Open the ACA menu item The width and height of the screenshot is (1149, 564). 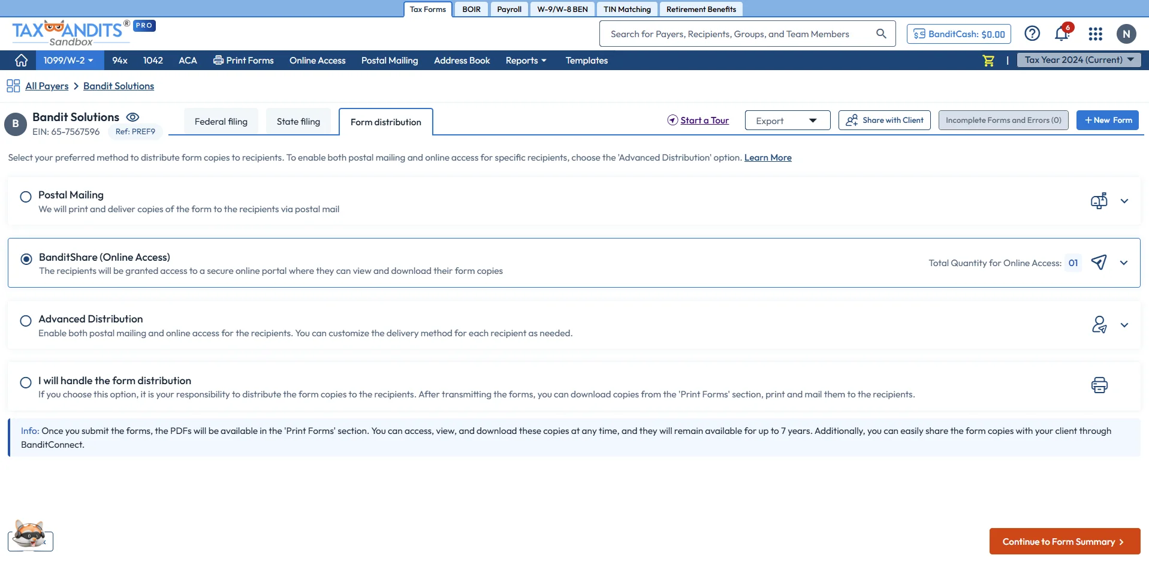pos(188,61)
